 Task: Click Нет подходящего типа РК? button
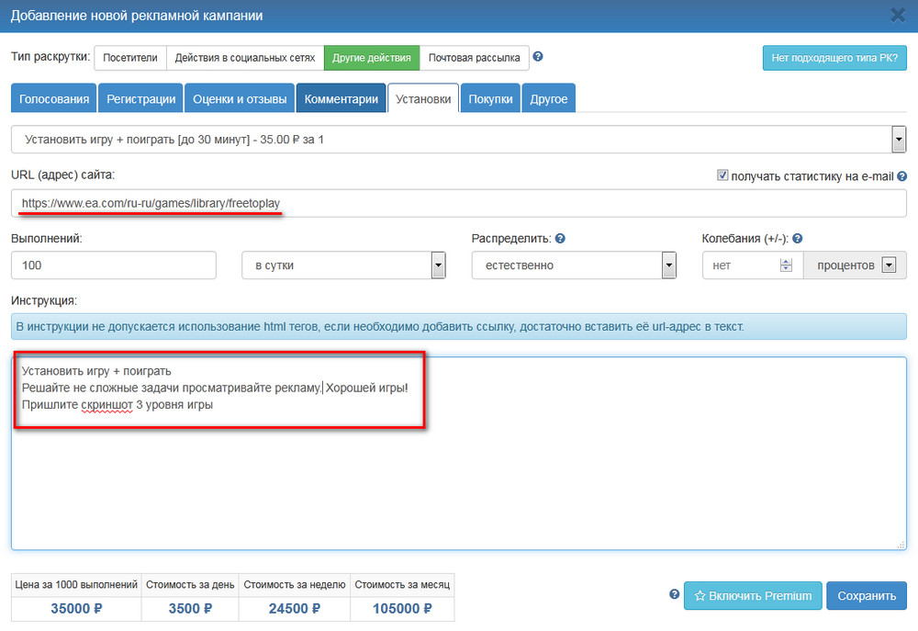(834, 58)
